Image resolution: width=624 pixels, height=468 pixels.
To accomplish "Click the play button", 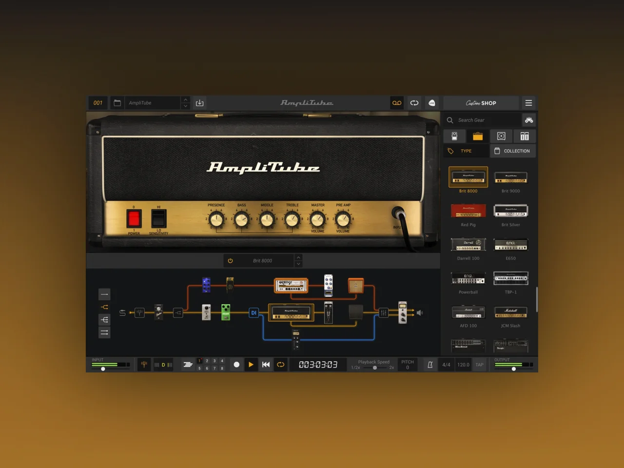I will coord(251,365).
